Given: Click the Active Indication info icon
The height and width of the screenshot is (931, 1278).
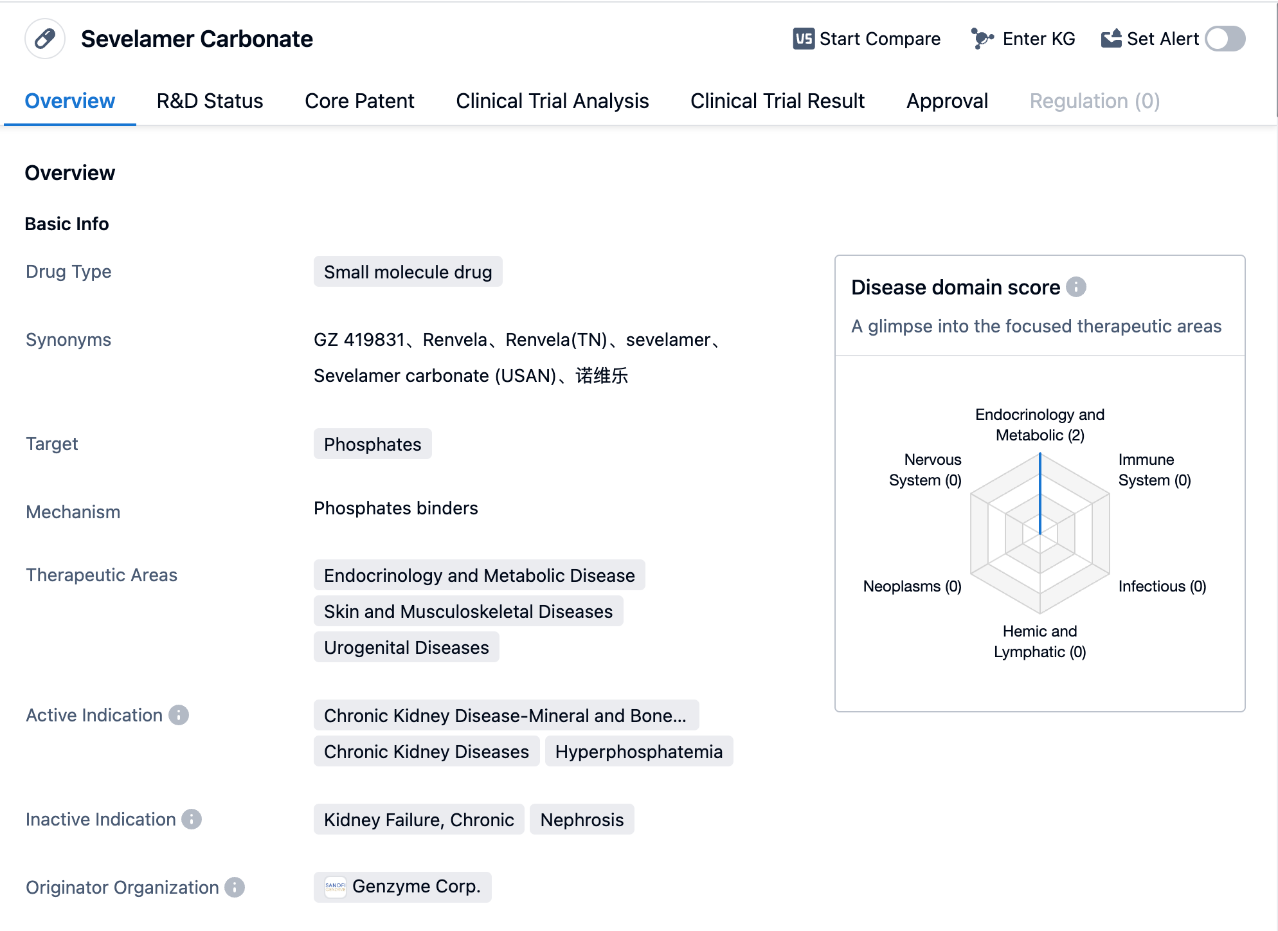Looking at the screenshot, I should tap(183, 716).
